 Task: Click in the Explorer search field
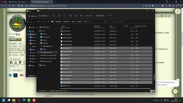click(131, 22)
